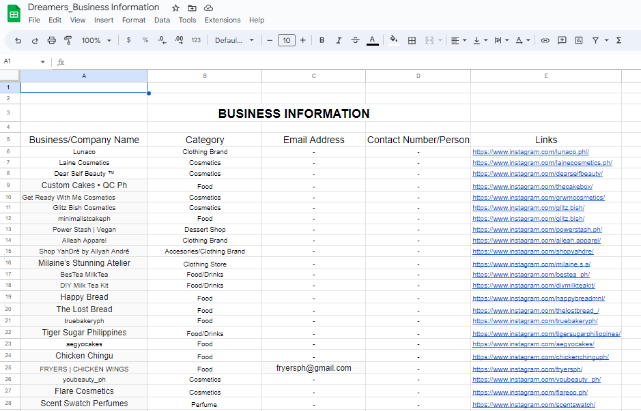Open more number formats (123)
This screenshot has height=411, width=641.
[196, 40]
